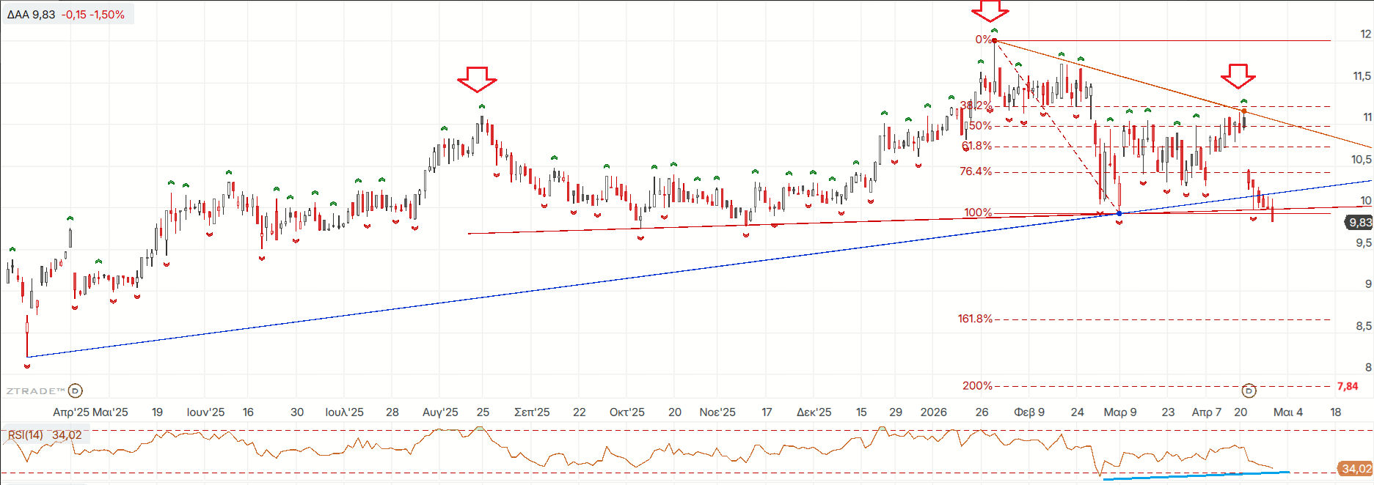Viewport: 1374px width, 485px height.
Task: Click the 2026 label on the time axis
Action: coord(933,412)
